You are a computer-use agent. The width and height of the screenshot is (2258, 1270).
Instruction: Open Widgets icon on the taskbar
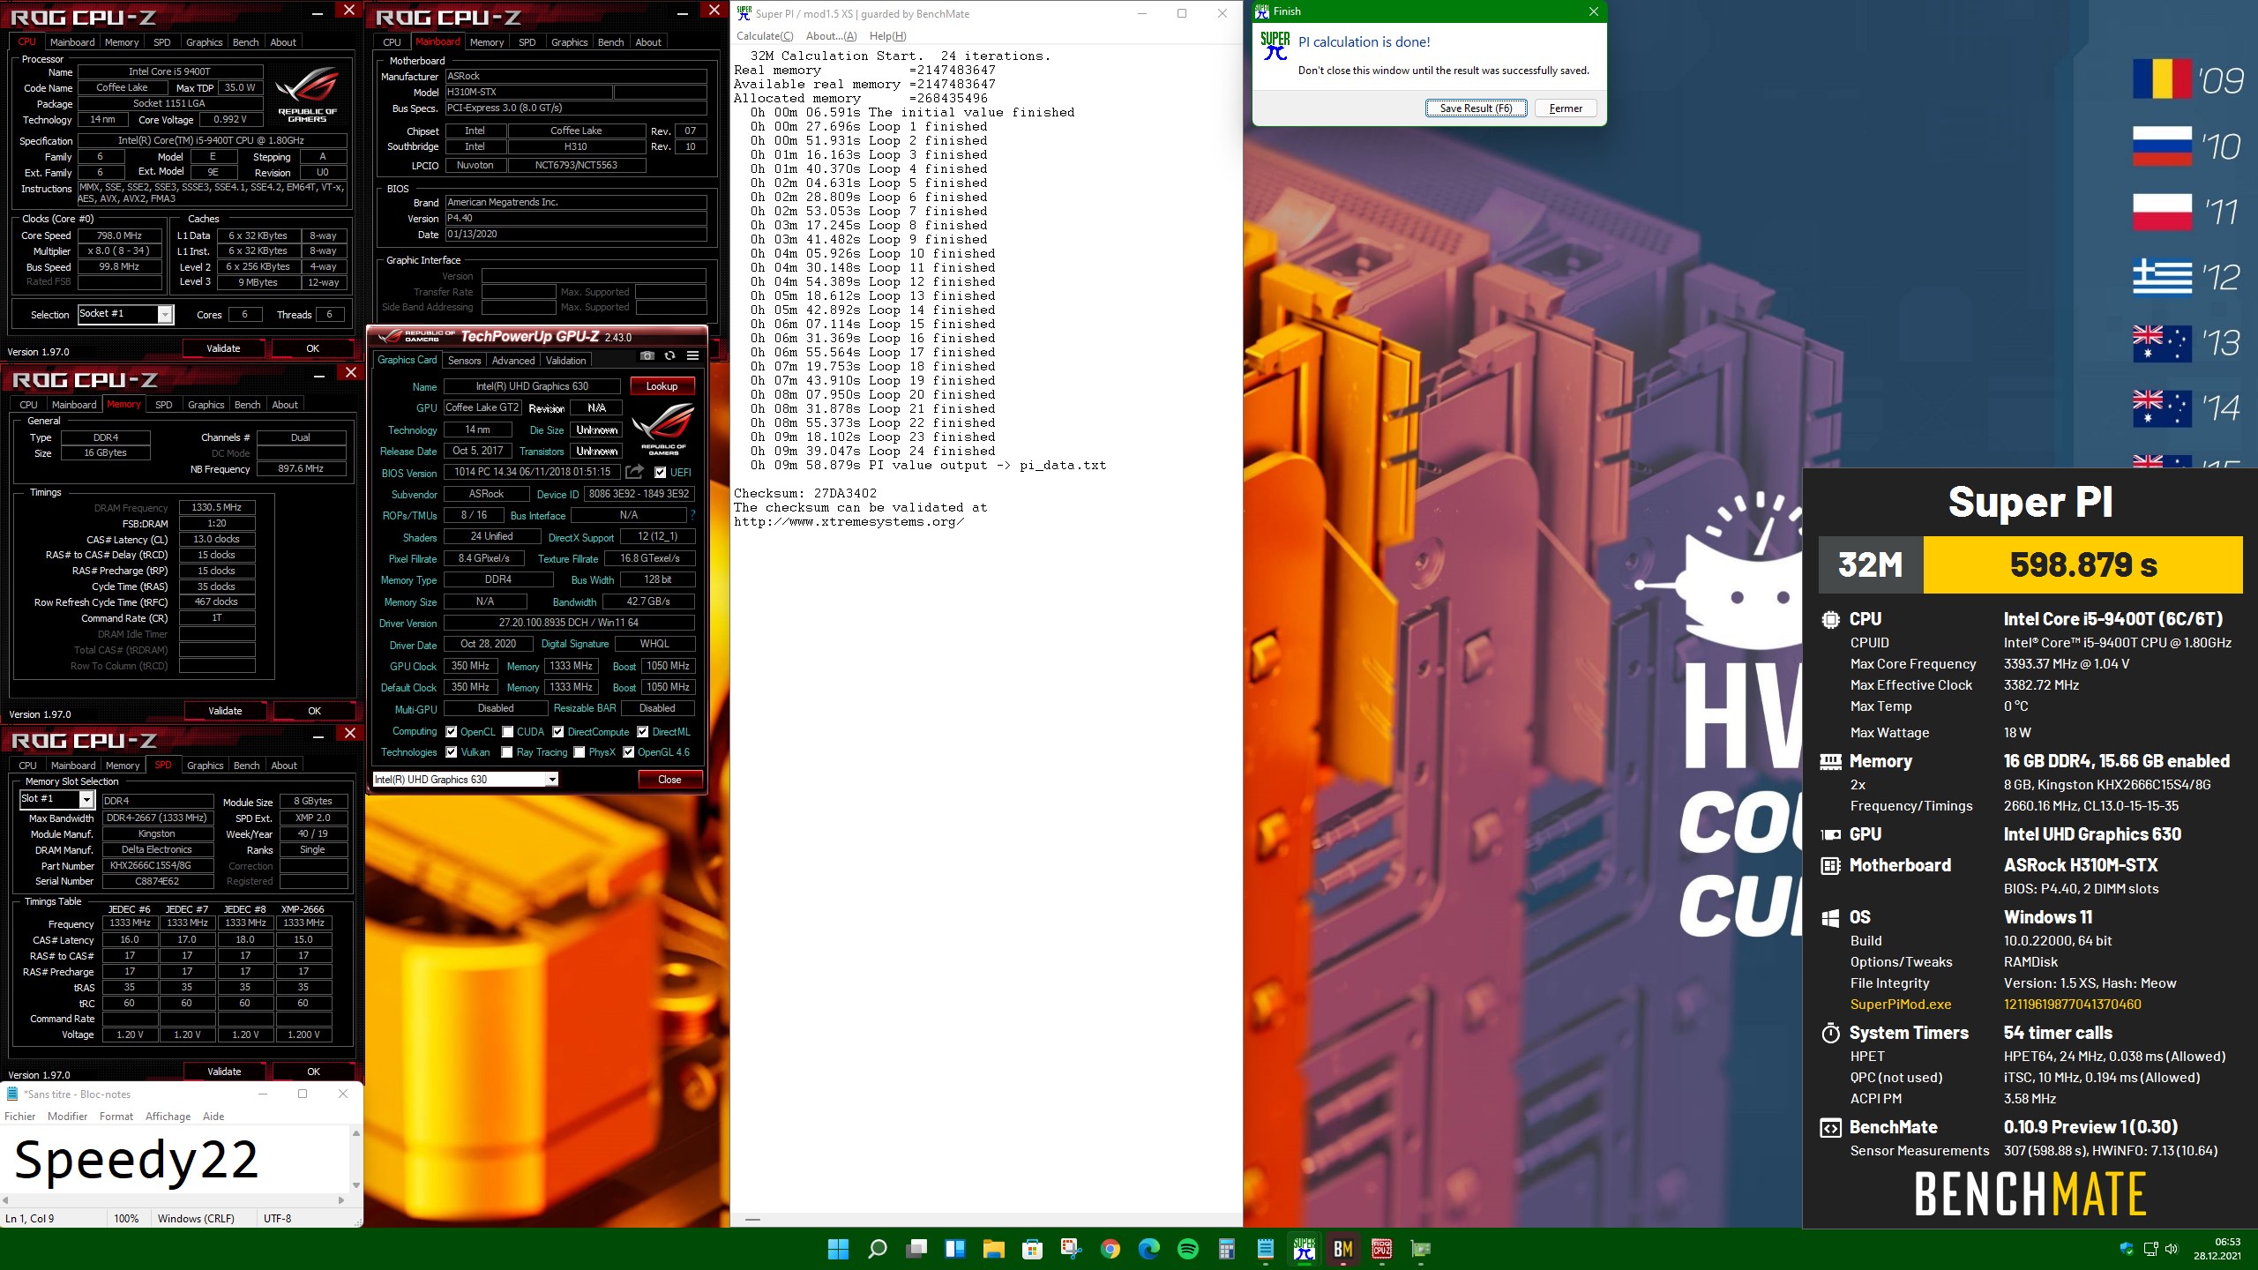click(955, 1249)
